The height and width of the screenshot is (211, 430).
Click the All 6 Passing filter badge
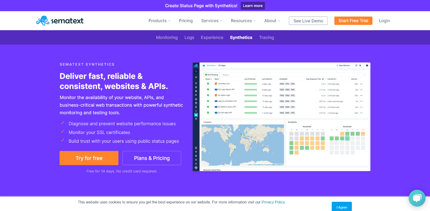tap(211, 75)
